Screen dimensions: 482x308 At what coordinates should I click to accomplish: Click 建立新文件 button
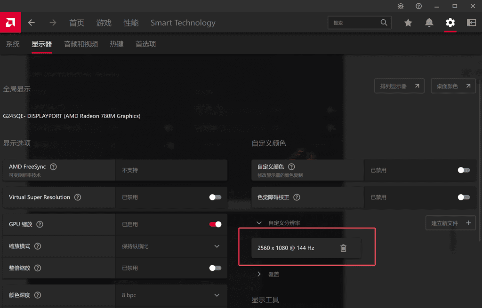(x=450, y=223)
